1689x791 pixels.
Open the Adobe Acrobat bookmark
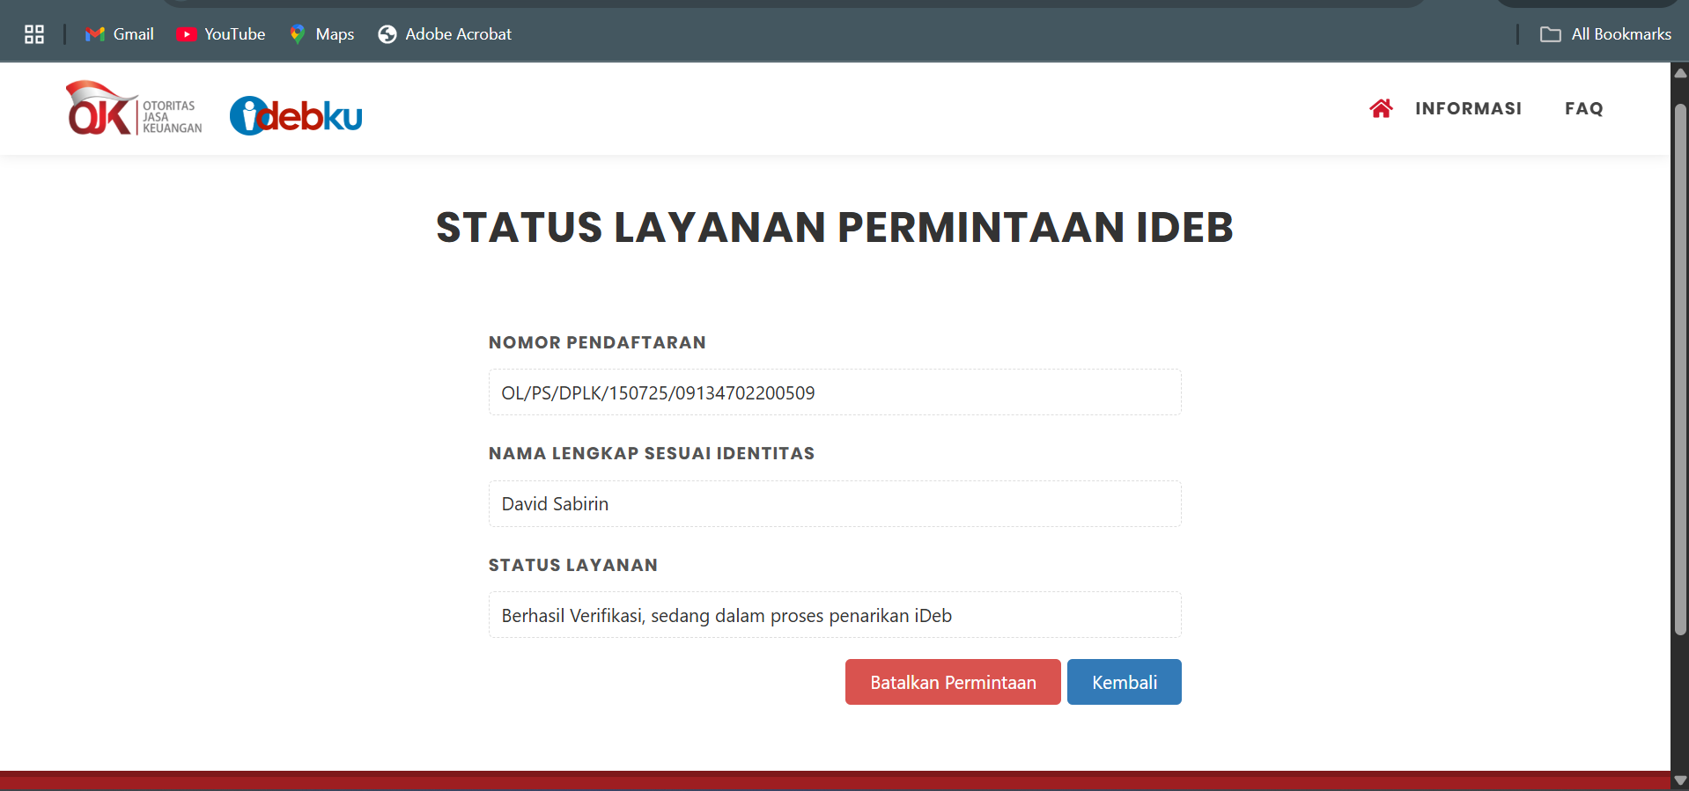[445, 34]
